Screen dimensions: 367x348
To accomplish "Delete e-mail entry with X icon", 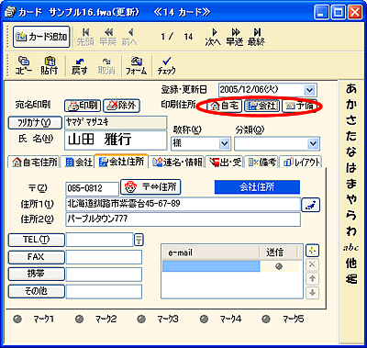I will [312, 264].
